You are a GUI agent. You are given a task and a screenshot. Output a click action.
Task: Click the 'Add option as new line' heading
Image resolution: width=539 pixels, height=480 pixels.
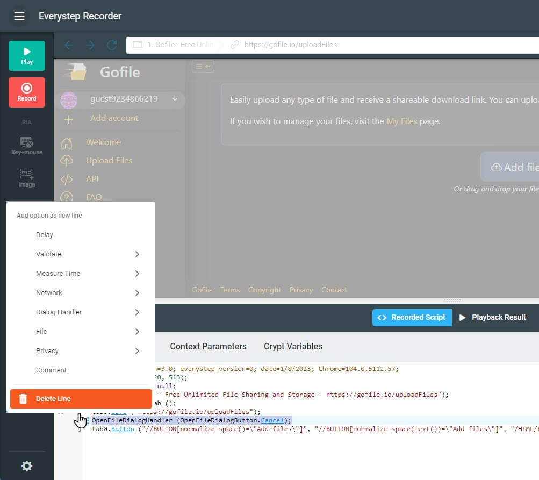49,215
